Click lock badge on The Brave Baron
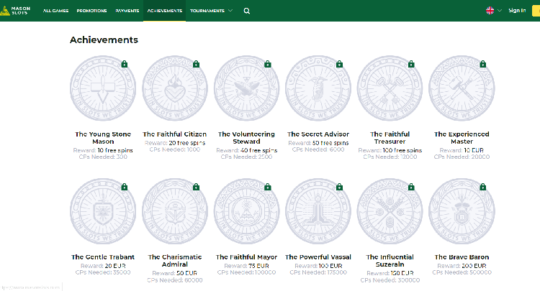This screenshot has width=540, height=291. tap(482, 187)
